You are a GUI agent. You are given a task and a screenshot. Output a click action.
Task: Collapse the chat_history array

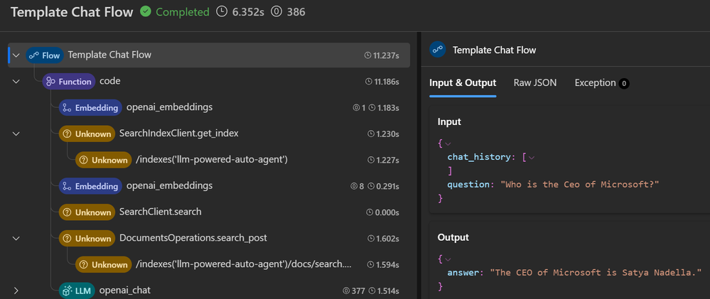pyautogui.click(x=532, y=158)
